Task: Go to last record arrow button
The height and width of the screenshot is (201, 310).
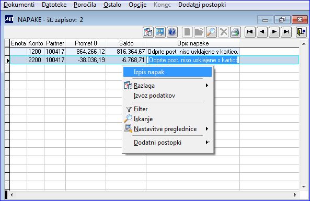Action: [286, 32]
